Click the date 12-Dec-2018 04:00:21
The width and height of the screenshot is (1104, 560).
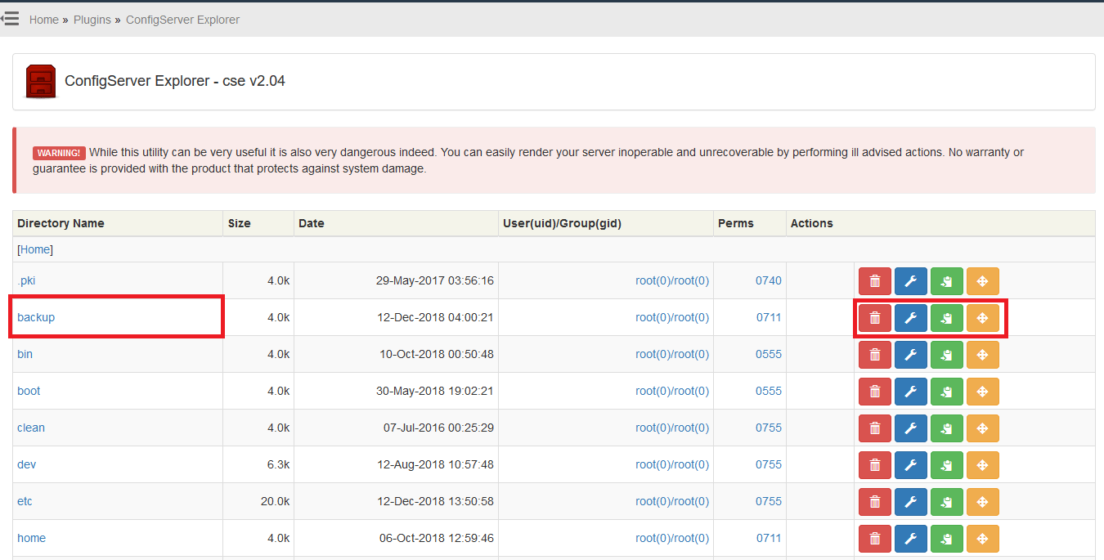[x=435, y=317]
